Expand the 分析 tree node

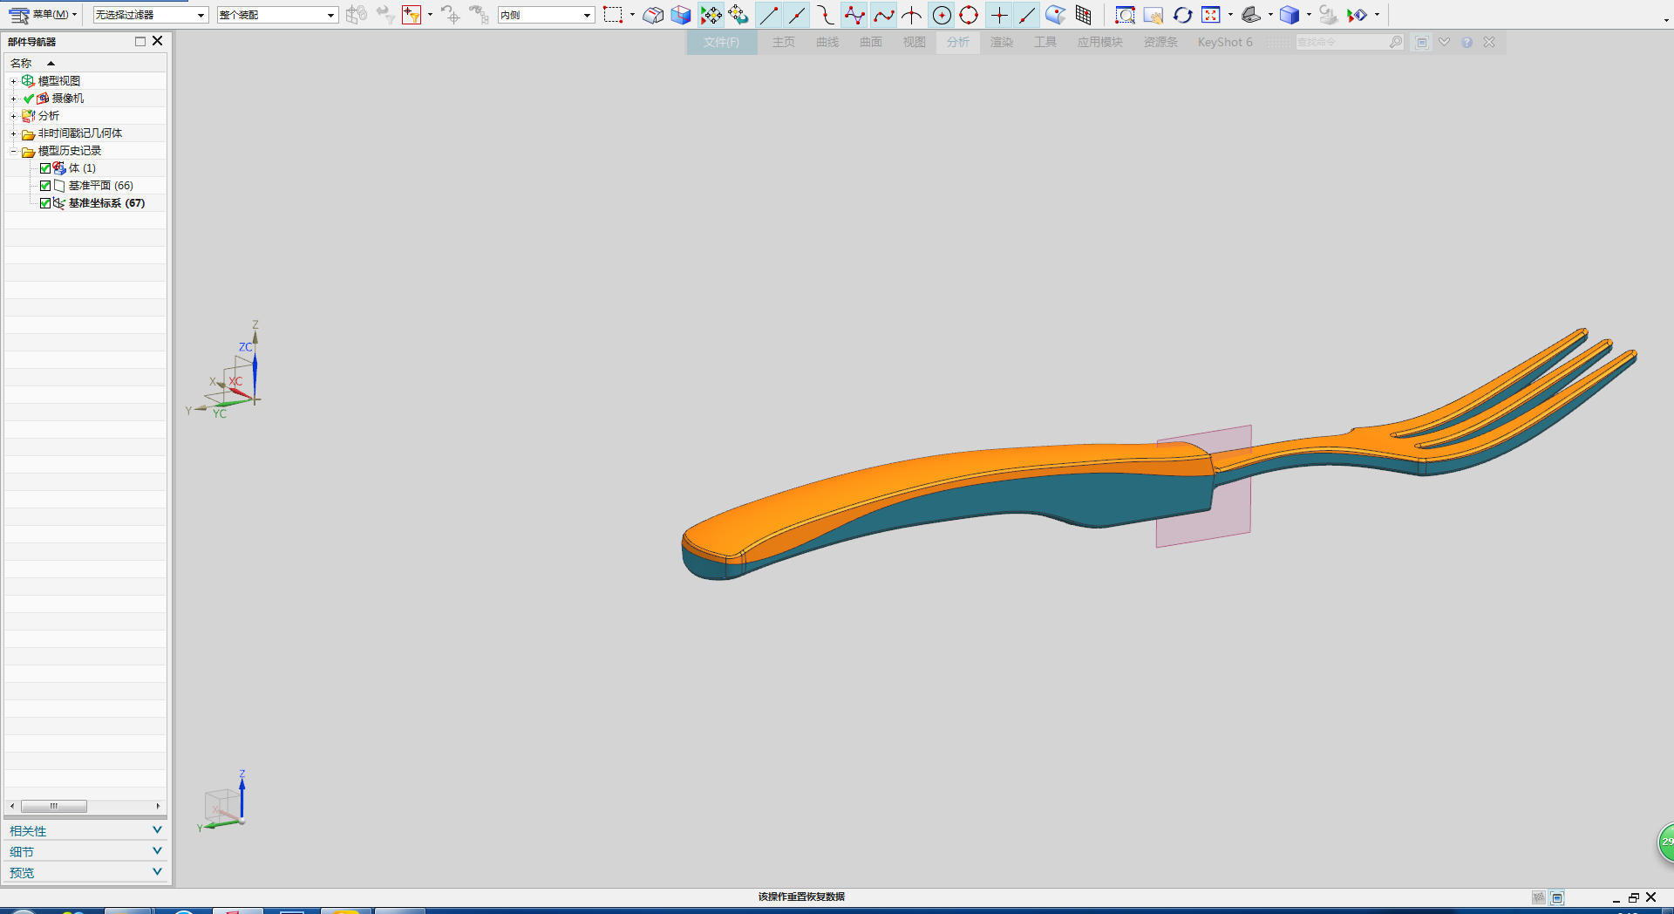(13, 116)
